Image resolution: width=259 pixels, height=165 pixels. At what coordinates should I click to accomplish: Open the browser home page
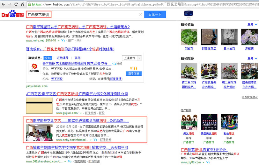point(22,4)
